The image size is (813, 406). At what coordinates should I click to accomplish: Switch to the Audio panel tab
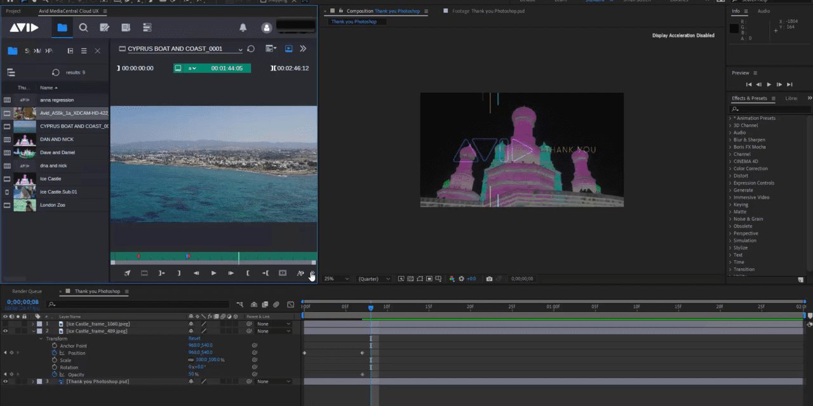pyautogui.click(x=763, y=11)
